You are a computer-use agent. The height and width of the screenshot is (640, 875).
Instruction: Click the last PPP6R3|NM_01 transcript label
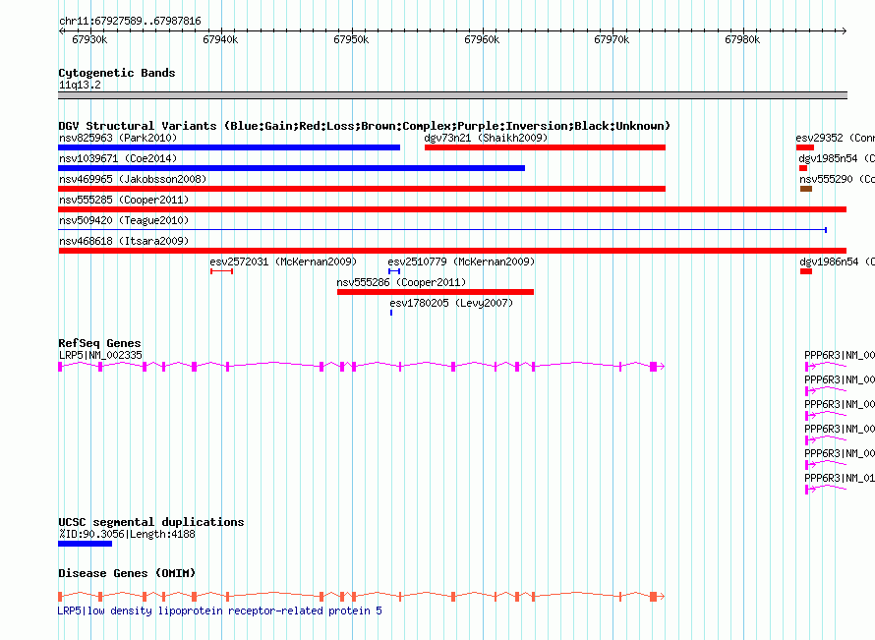(840, 478)
